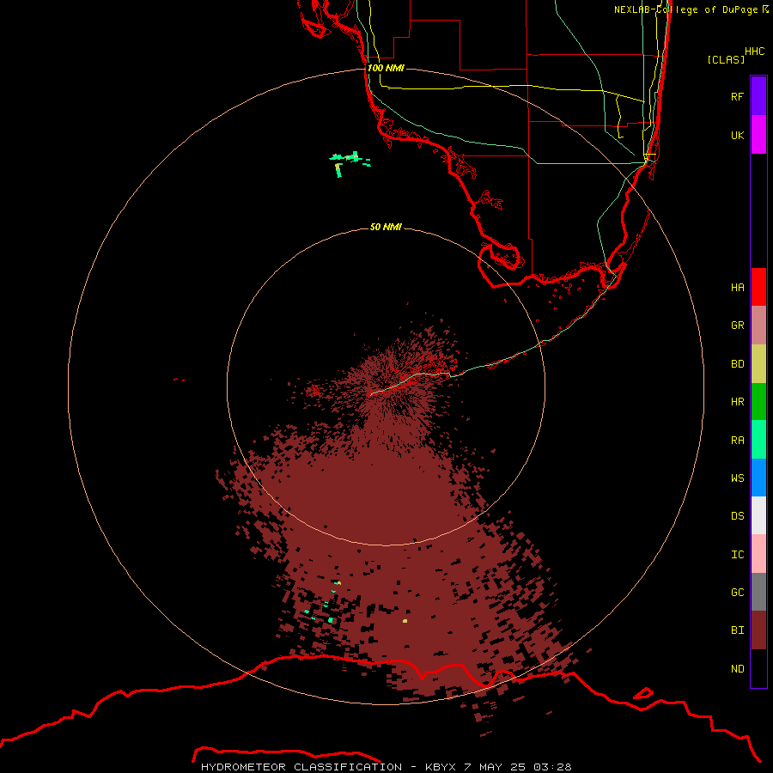Click the ND black legend swatch

(758, 668)
